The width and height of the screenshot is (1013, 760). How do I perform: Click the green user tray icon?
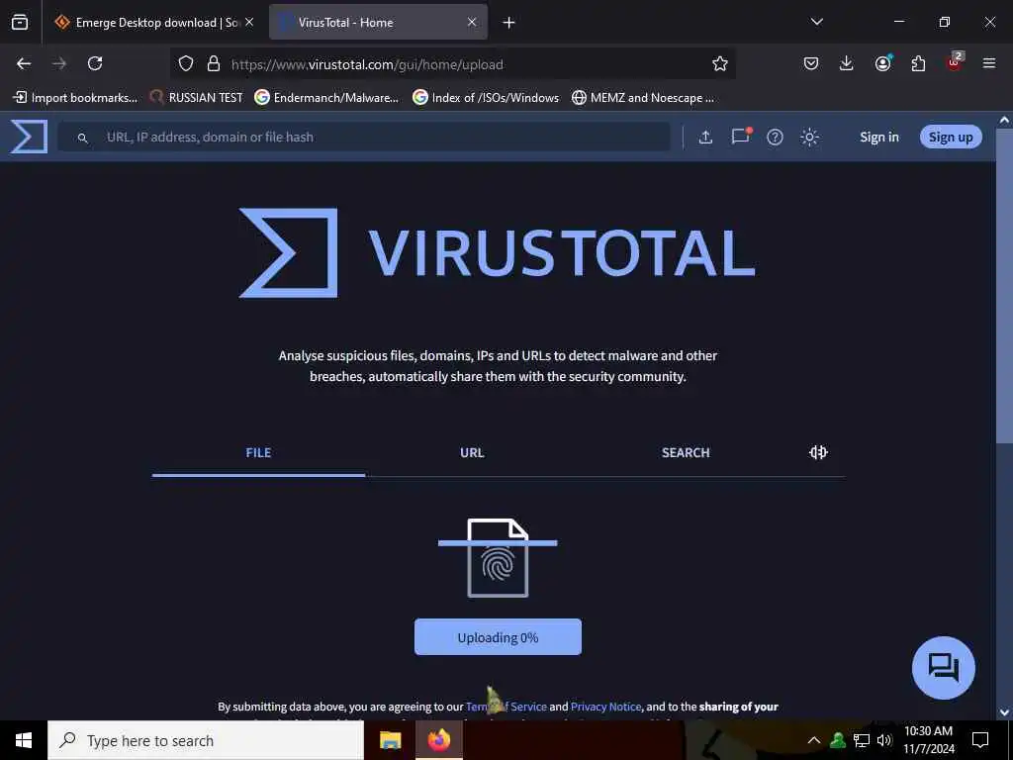click(838, 740)
